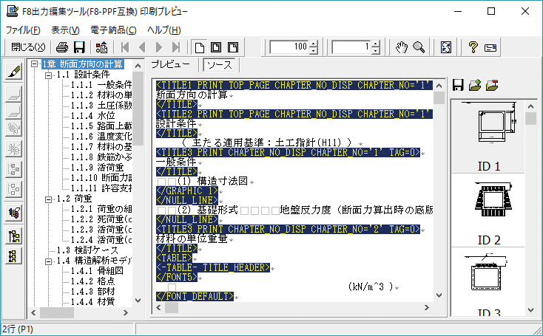The height and width of the screenshot is (336, 543).
Task: Click source view horizontal scrollbar right arrow
Action: [x=427, y=307]
